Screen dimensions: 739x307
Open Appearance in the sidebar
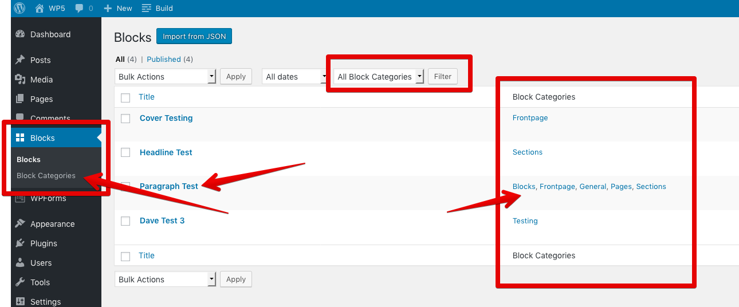coord(53,224)
